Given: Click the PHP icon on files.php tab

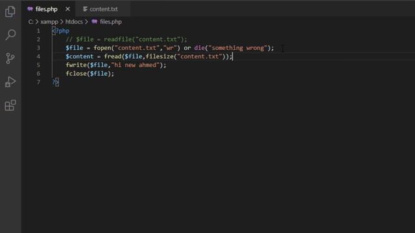Looking at the screenshot, I should 30,9.
